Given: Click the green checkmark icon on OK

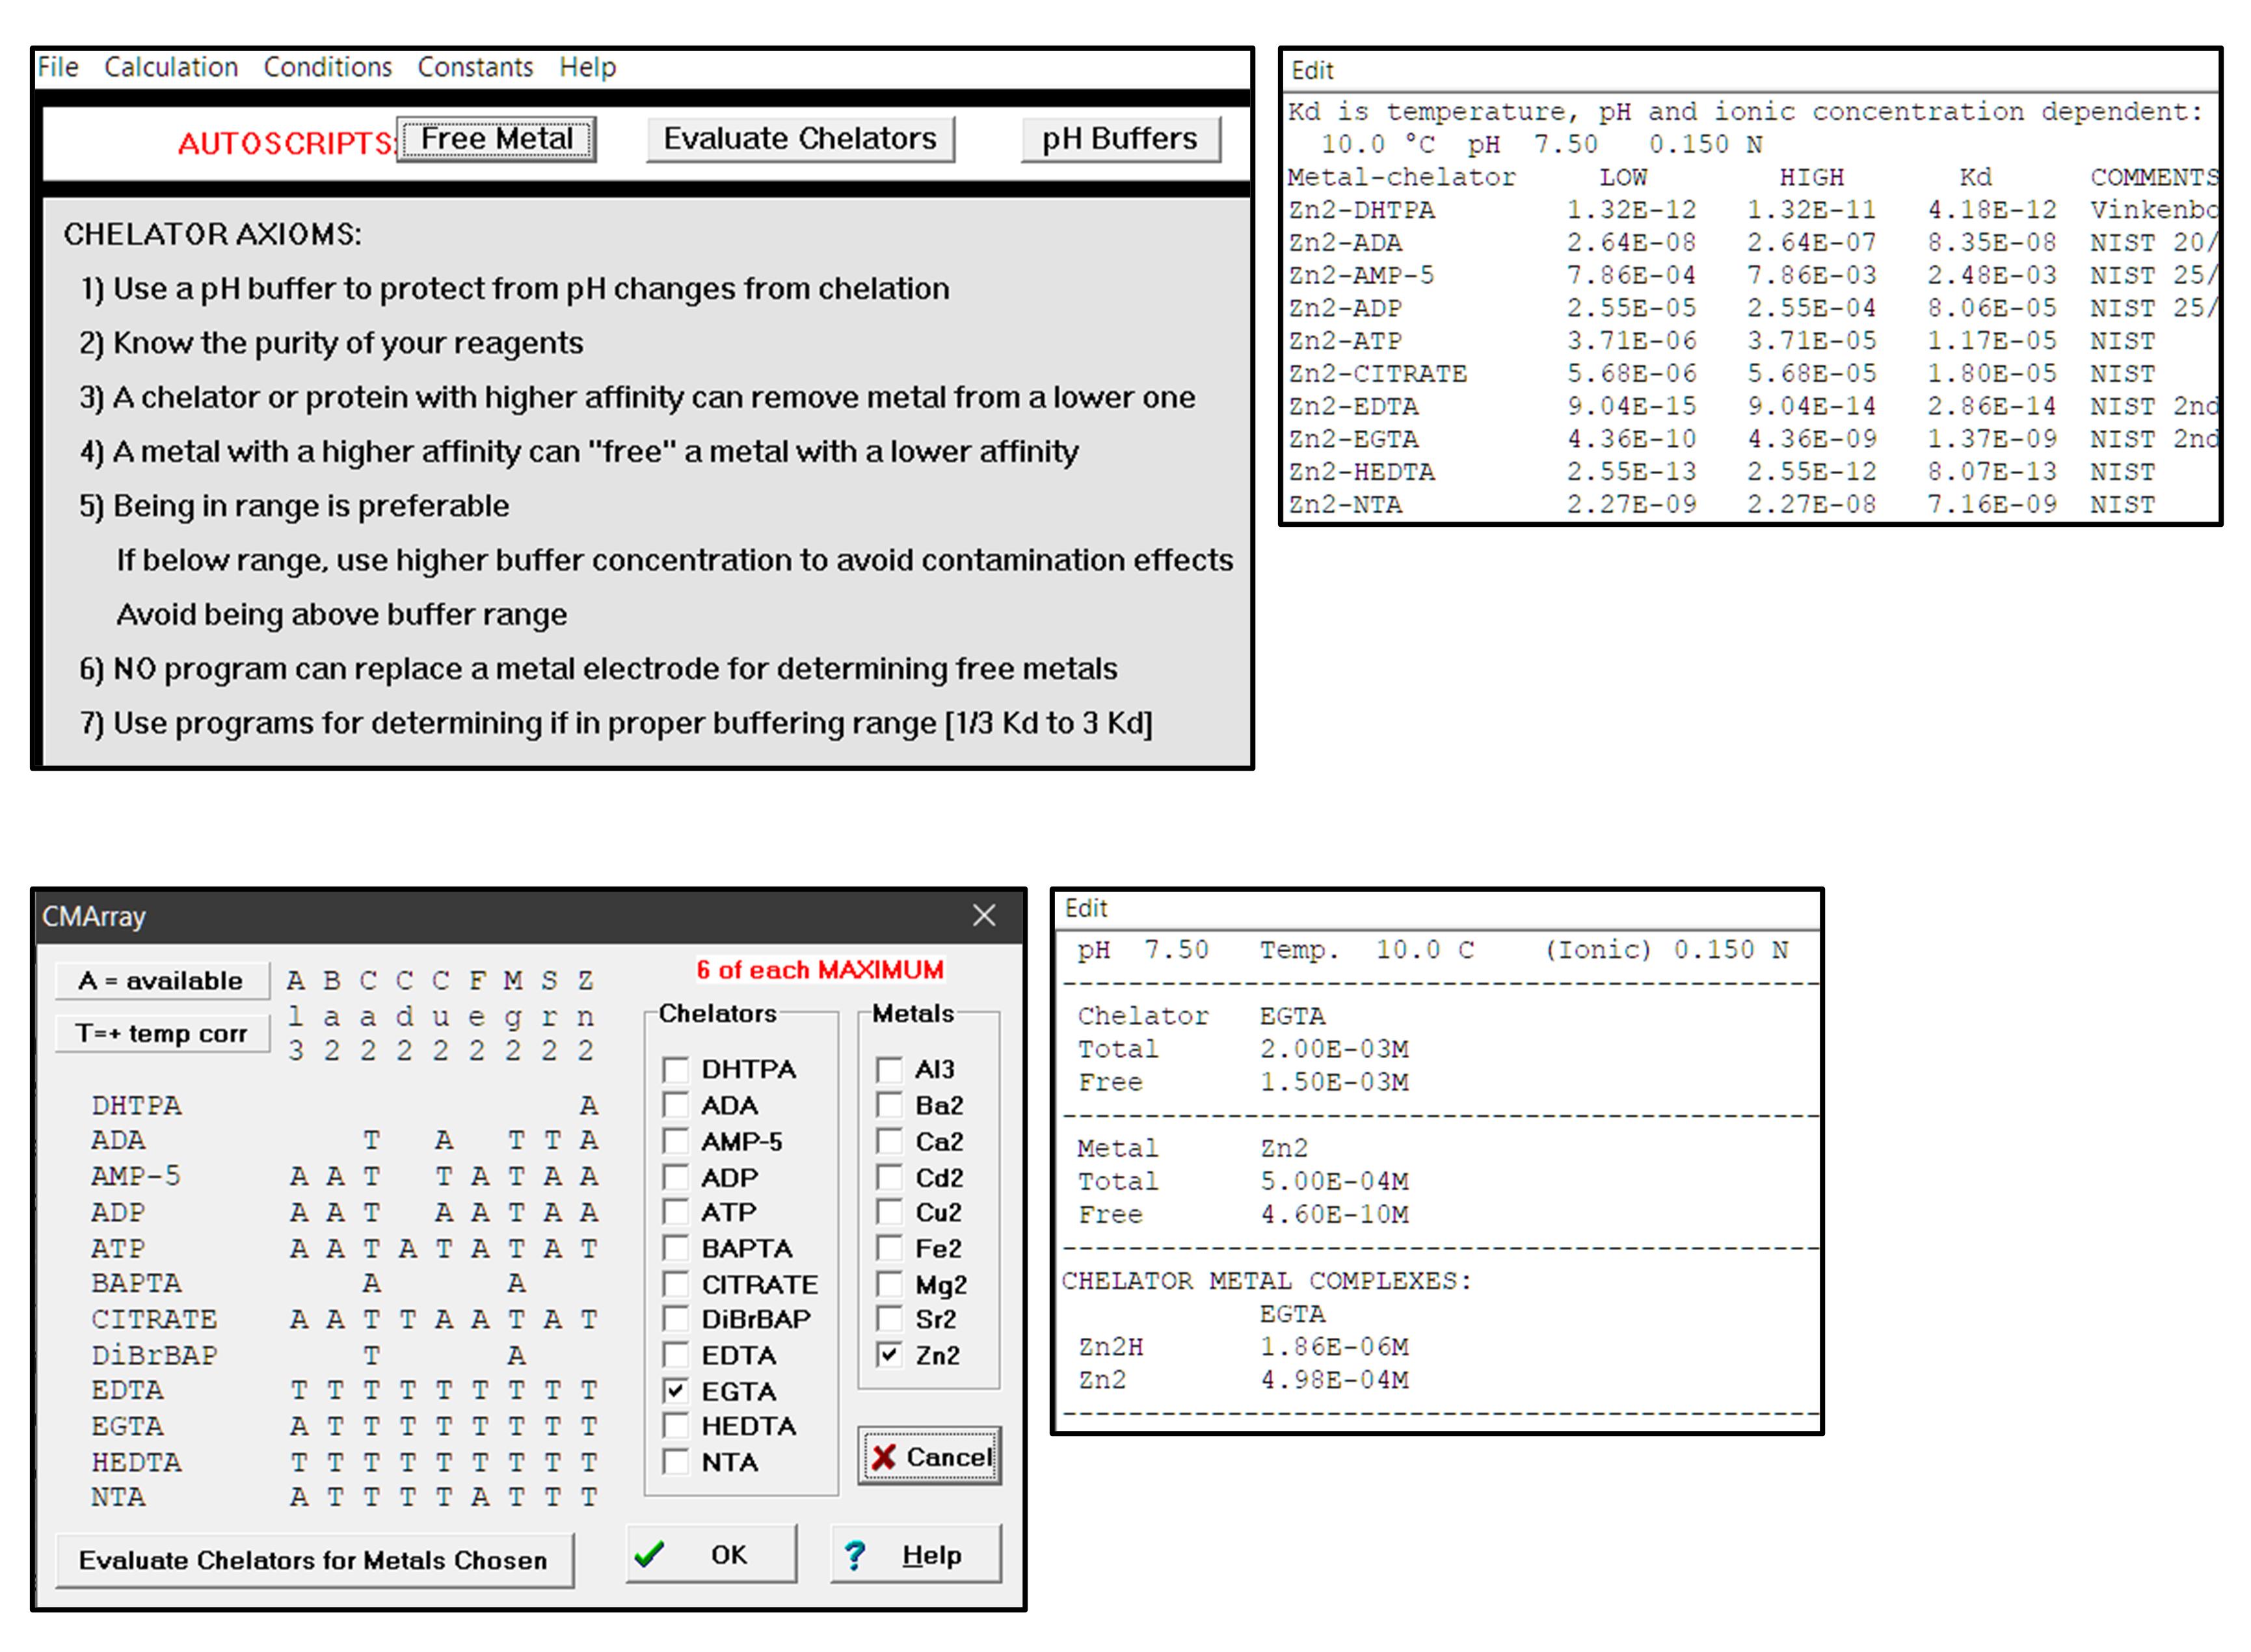Looking at the screenshot, I should [x=649, y=1554].
